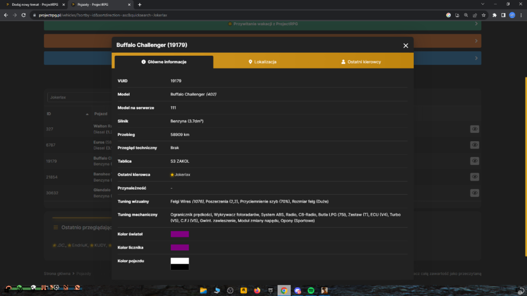Toggle eye icon for vehicle 19179 row
This screenshot has height=296, width=527.
[475, 161]
